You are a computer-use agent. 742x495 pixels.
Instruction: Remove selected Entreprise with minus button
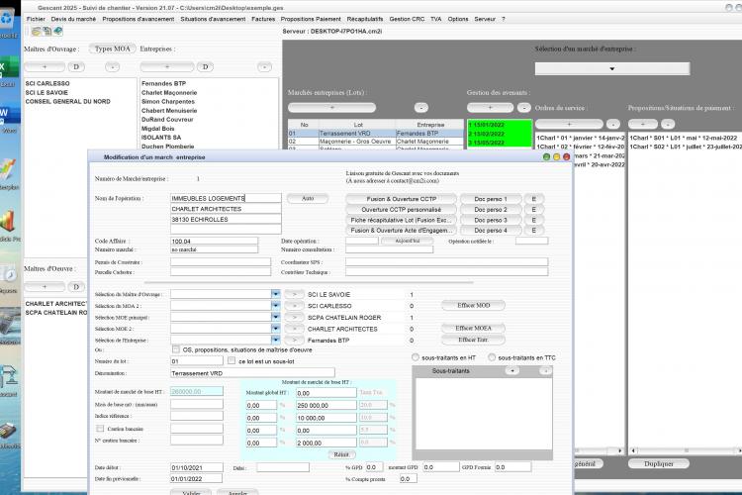point(264,66)
